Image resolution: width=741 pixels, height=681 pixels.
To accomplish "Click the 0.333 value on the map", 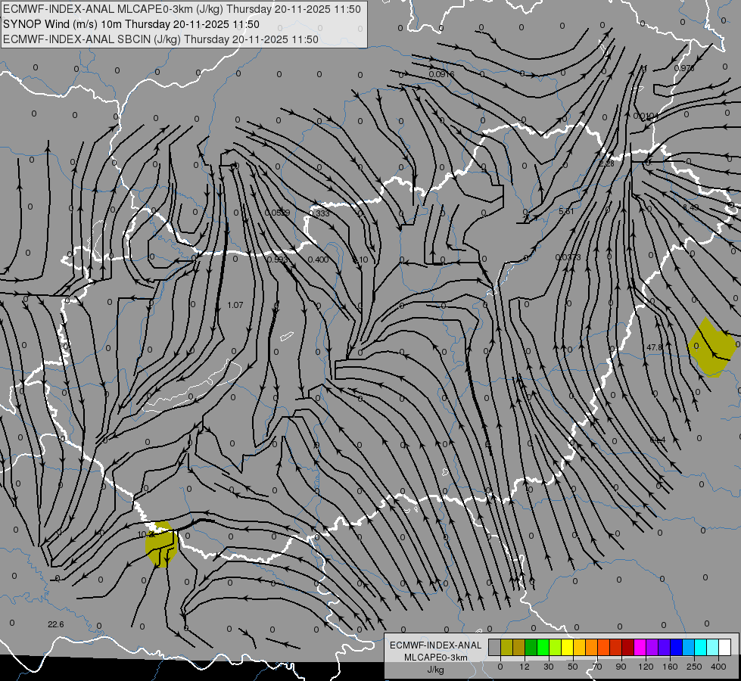I will (319, 213).
